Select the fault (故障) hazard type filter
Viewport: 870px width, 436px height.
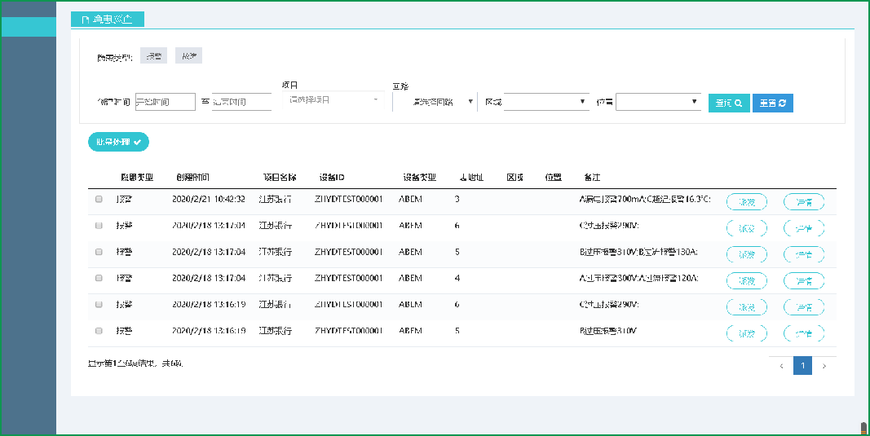[188, 56]
